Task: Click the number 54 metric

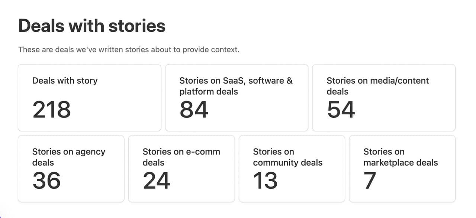Action: (x=341, y=110)
